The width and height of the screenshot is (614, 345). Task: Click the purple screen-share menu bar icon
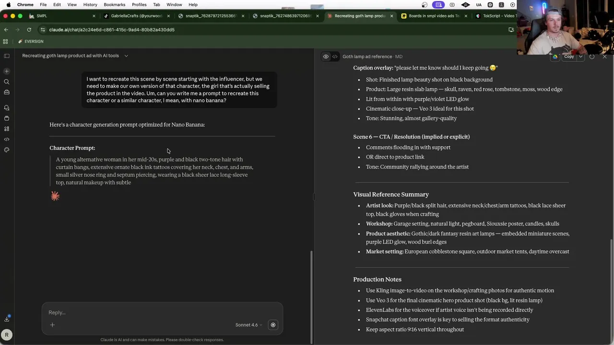tap(438, 5)
